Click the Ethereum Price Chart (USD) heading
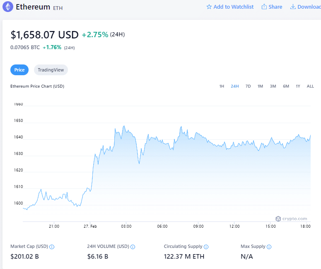 click(x=37, y=86)
